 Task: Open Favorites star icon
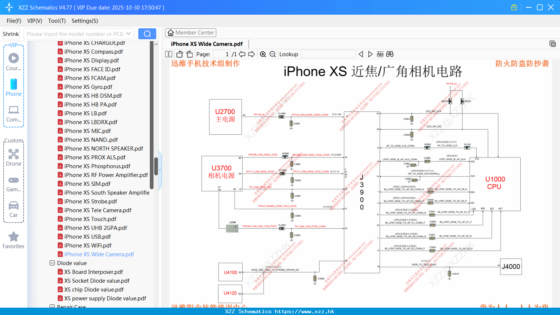[x=14, y=236]
